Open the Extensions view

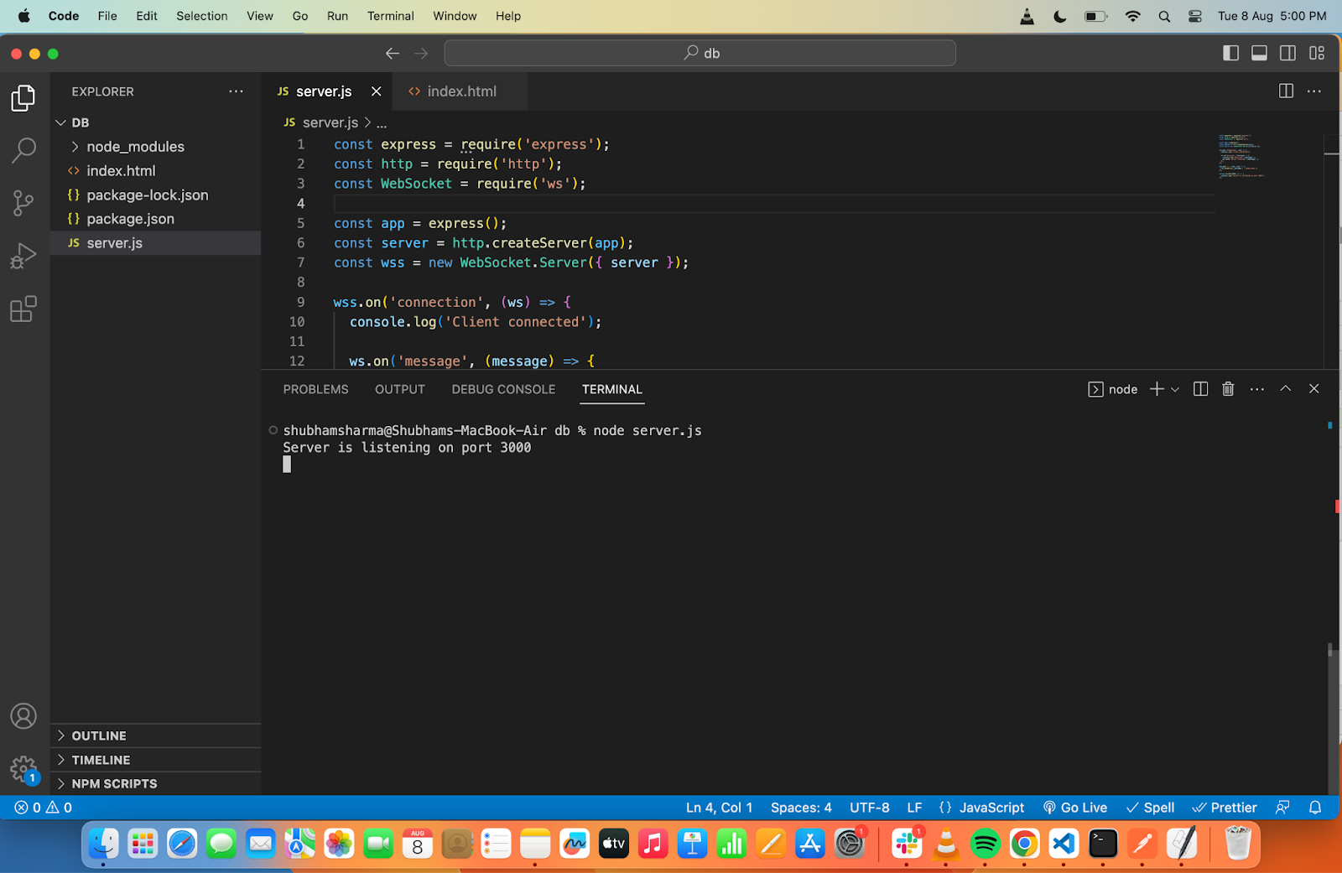tap(23, 309)
